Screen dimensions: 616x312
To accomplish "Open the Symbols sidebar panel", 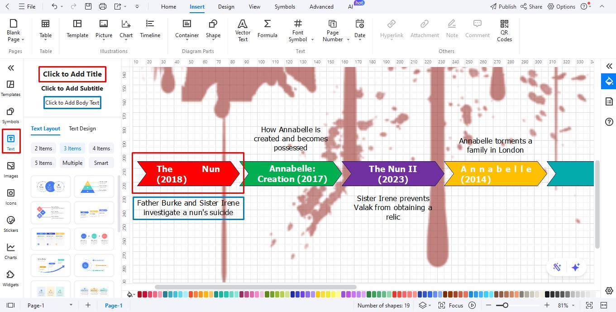I will click(x=11, y=115).
